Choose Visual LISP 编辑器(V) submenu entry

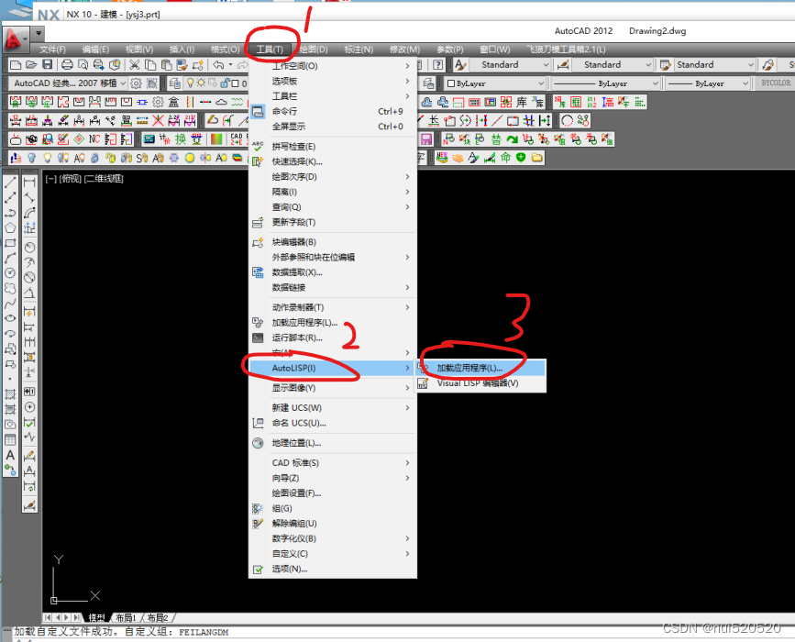pos(480,382)
